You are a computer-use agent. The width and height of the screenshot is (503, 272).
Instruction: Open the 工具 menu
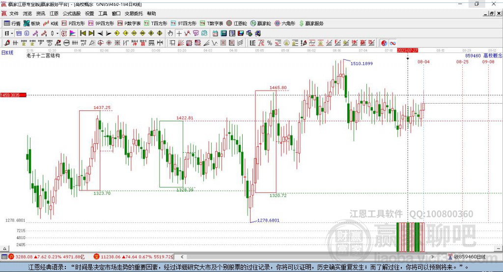[103, 13]
